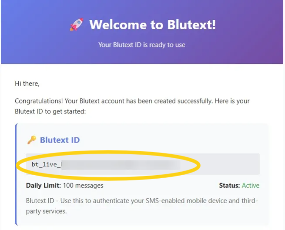Click the blue "Blutext ID" card heading
285x230 pixels.
60,140
